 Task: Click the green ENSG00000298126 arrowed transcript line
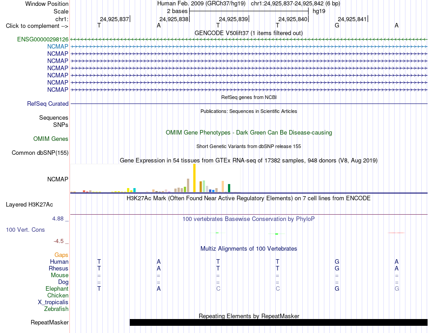pos(249,40)
